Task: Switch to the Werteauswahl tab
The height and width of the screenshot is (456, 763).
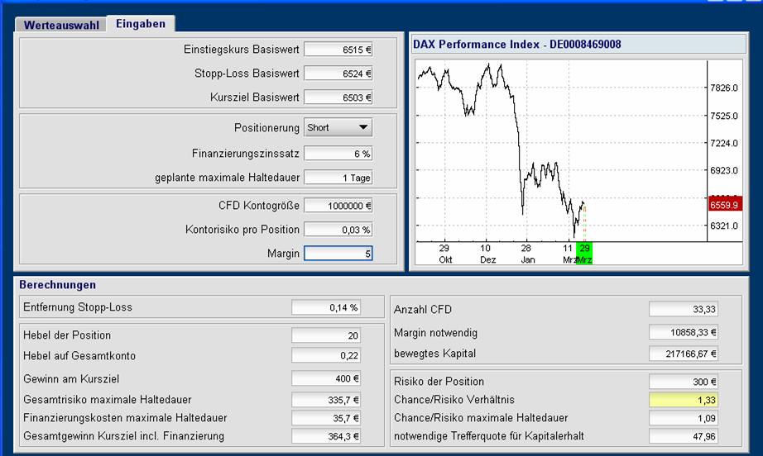Action: pos(61,25)
